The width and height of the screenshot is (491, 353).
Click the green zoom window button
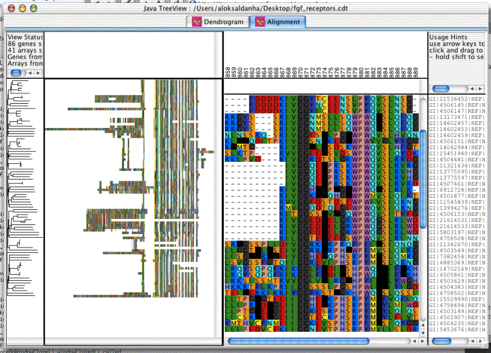point(33,8)
